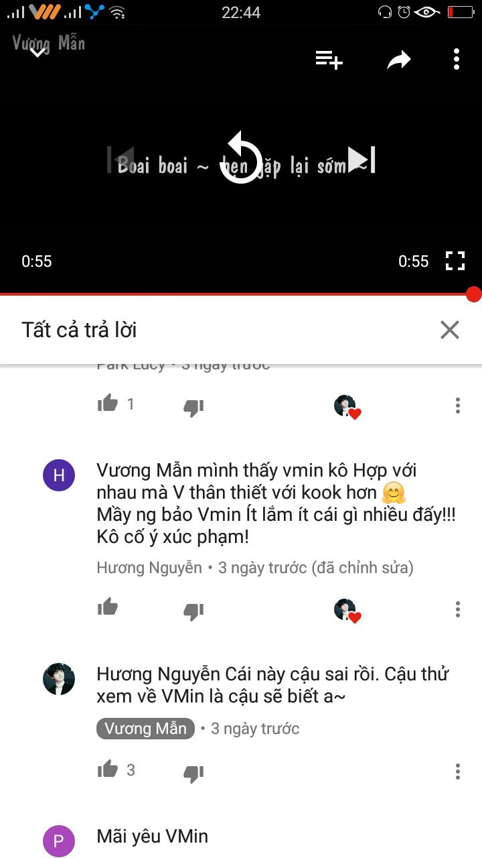Screen dimensions: 482x858
Task: Skip to next video
Action: (x=361, y=160)
